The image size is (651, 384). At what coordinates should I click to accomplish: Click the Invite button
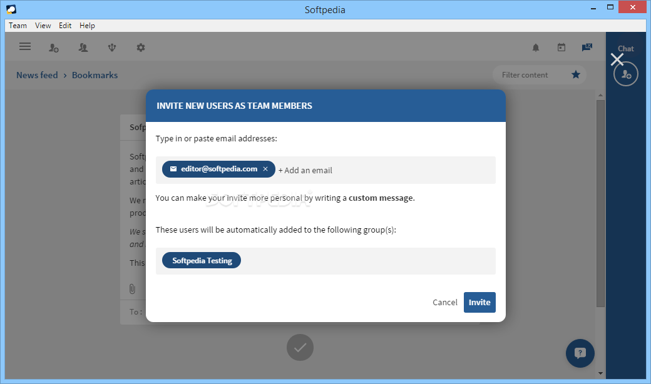pyautogui.click(x=479, y=302)
